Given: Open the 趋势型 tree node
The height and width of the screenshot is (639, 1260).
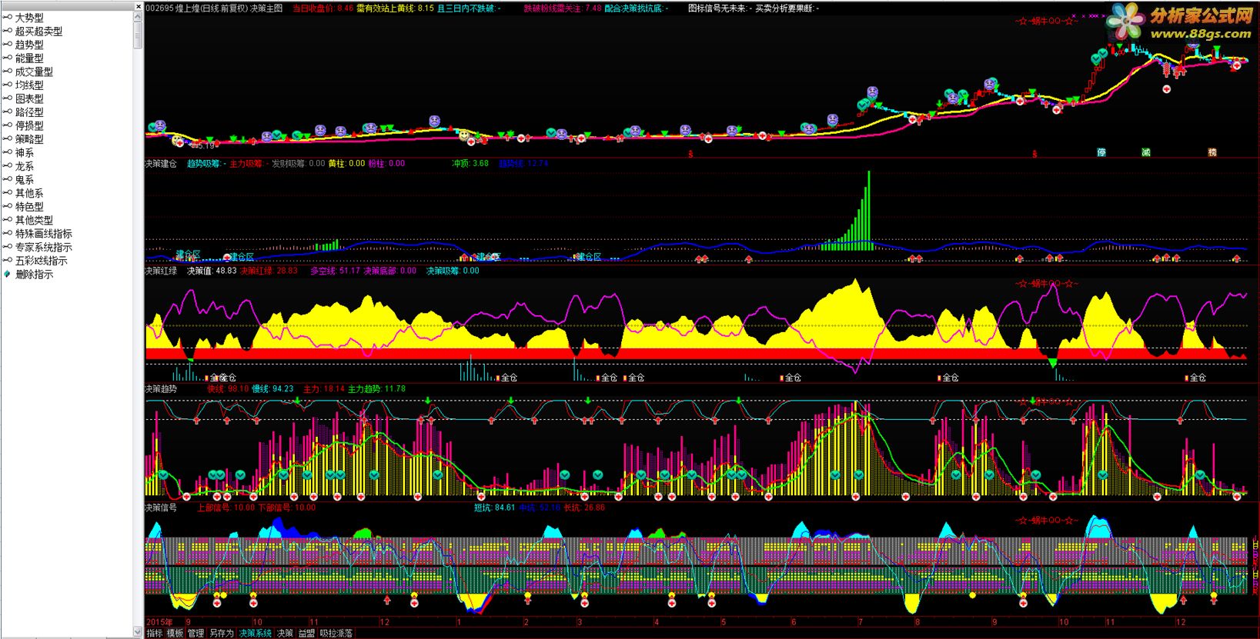Looking at the screenshot, I should coord(29,45).
